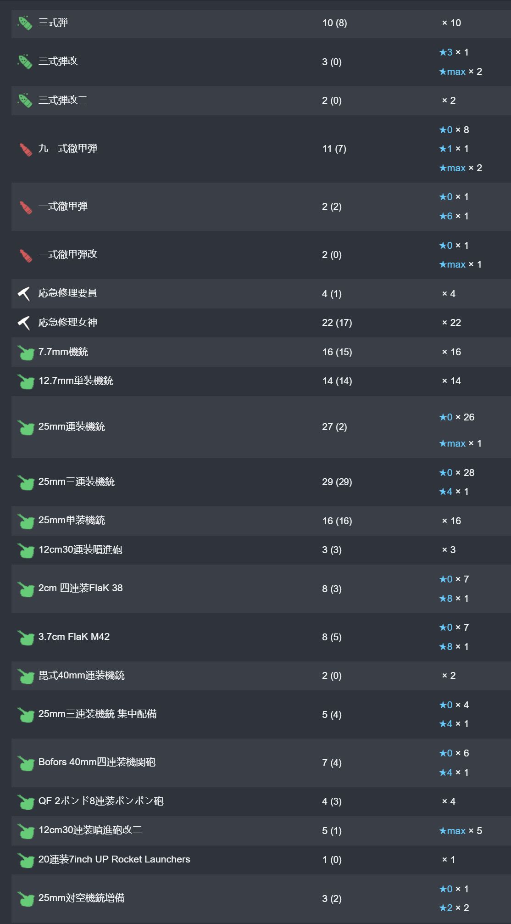Click the repair hammer icon for 応急修理女神
This screenshot has height=924, width=511.
[24, 323]
